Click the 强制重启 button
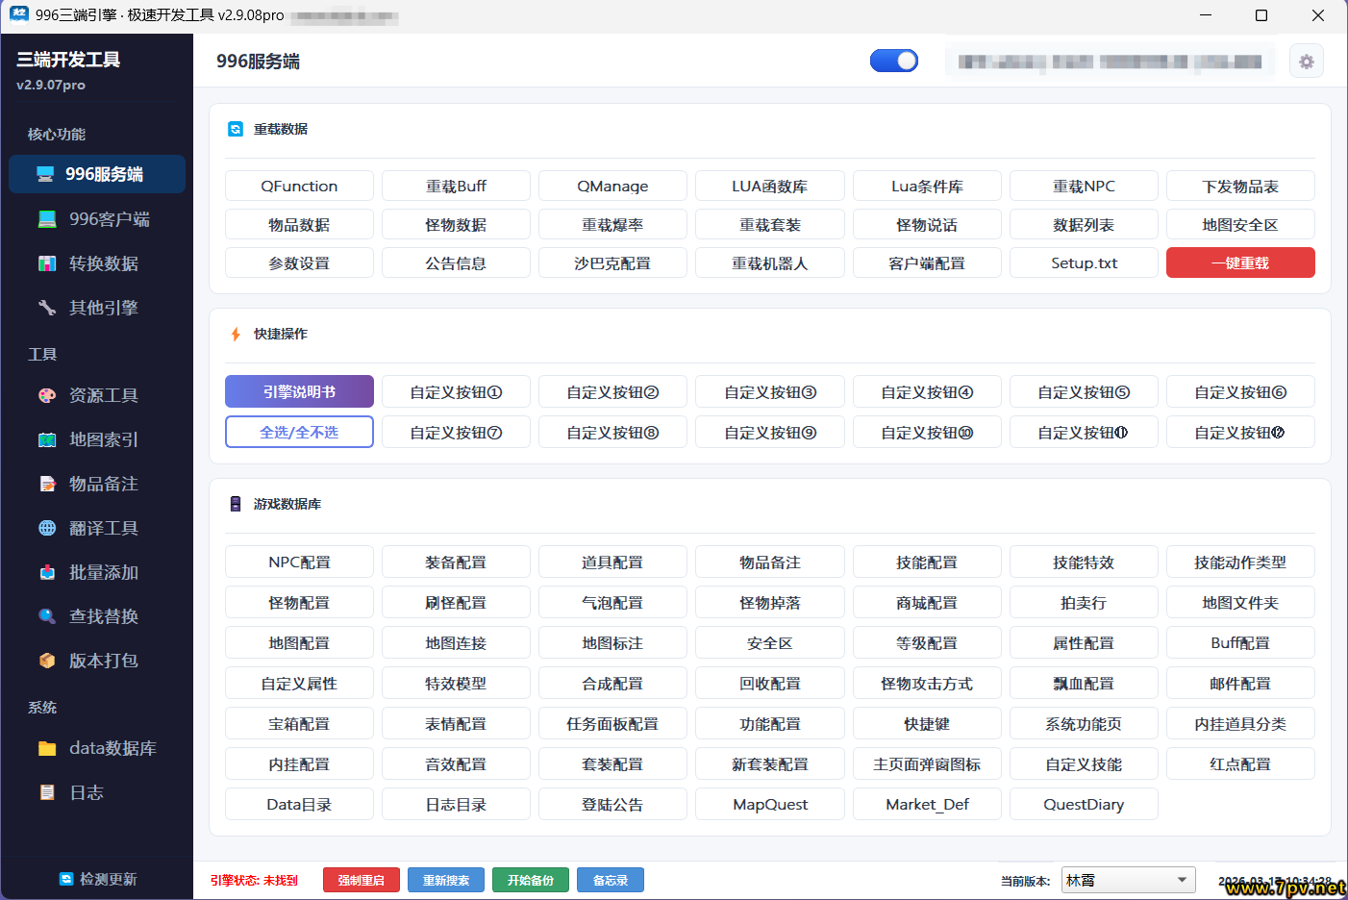 tap(361, 880)
